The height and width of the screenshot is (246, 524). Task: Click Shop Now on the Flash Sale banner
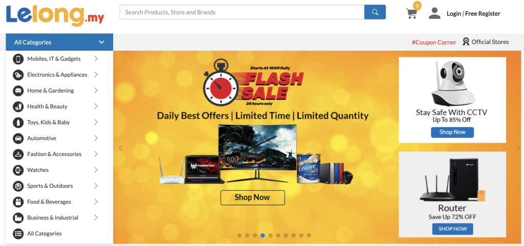tap(253, 197)
